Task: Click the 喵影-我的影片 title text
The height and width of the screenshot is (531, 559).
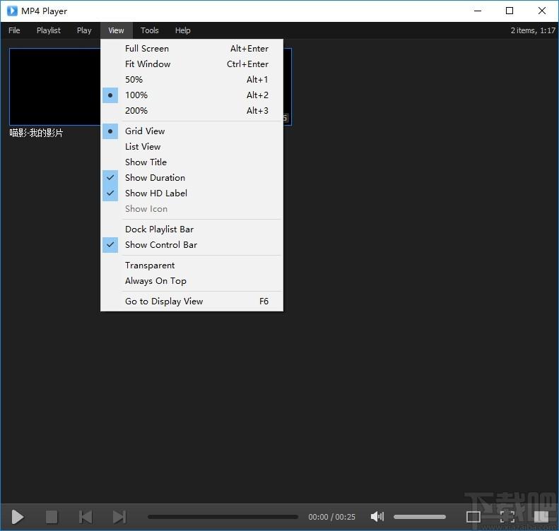Action: click(36, 133)
